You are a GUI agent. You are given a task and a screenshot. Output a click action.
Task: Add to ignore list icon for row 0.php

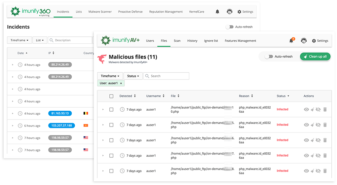pos(318,109)
